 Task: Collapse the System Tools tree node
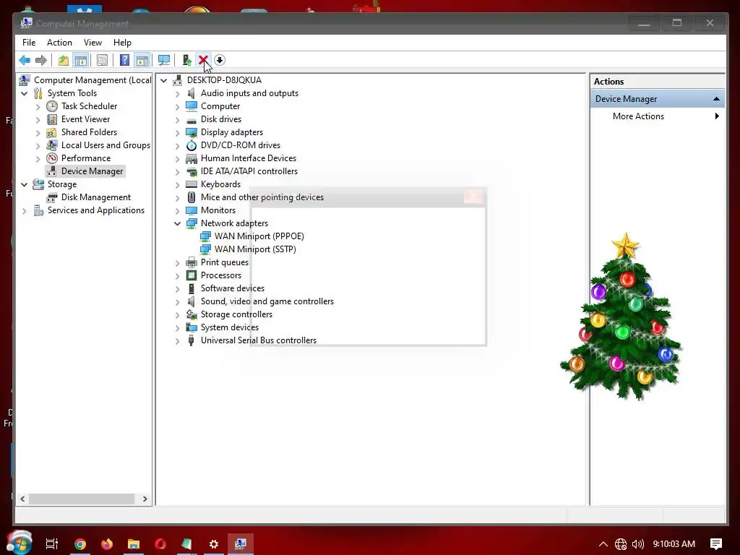[24, 93]
